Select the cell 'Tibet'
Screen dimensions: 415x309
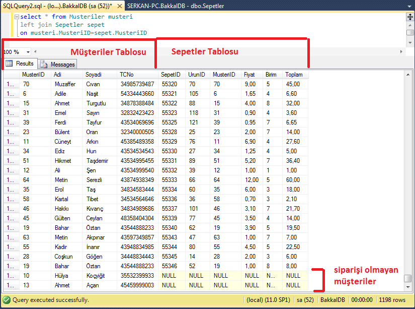tap(100, 199)
